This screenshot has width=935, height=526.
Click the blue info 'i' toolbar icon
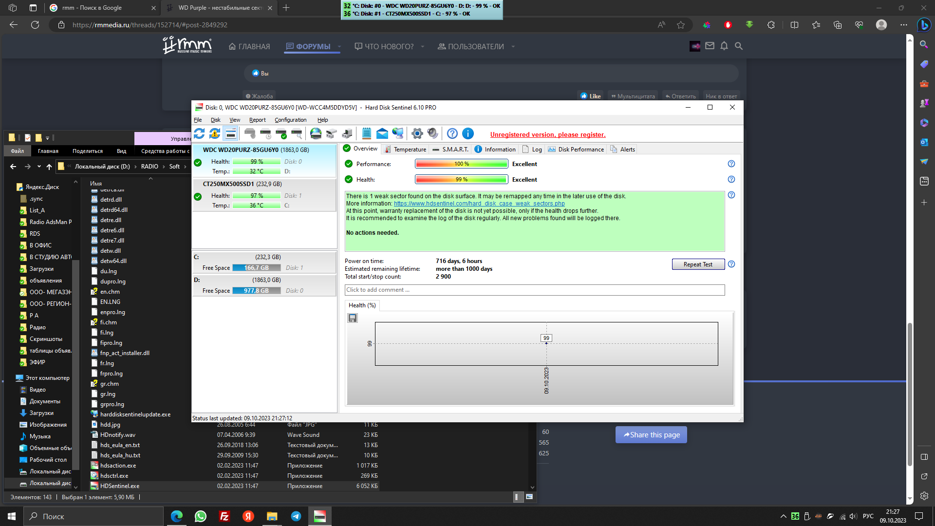(468, 133)
